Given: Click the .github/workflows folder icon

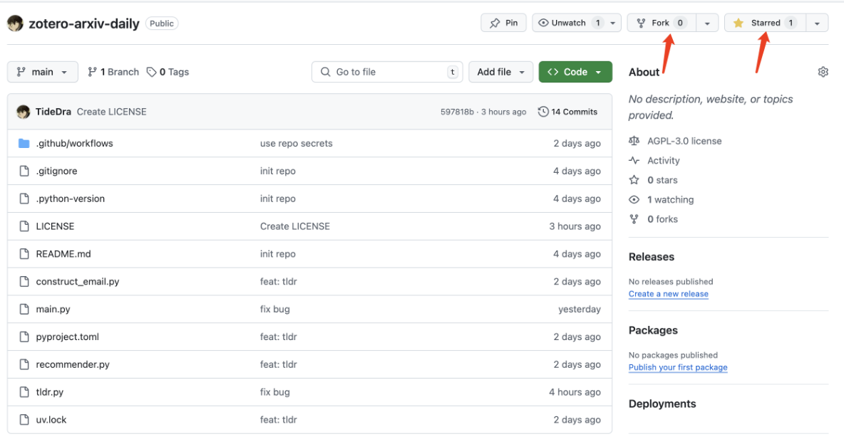Looking at the screenshot, I should tap(24, 144).
